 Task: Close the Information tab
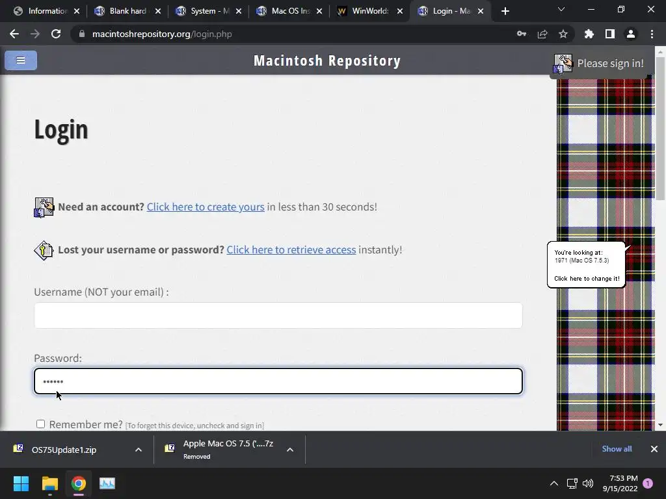coord(77,11)
